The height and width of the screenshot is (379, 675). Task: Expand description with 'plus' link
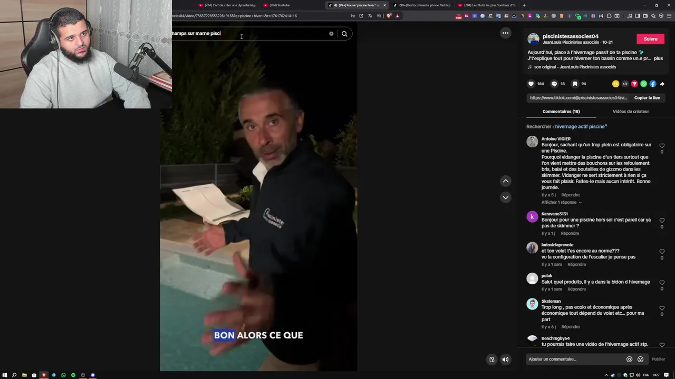click(658, 58)
